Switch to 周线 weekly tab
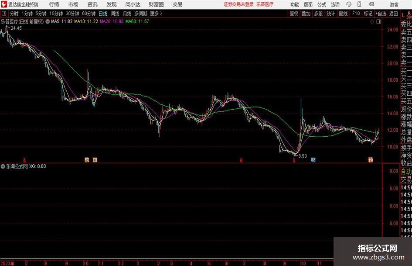Viewport: 412px width, 266px height. pos(115,14)
